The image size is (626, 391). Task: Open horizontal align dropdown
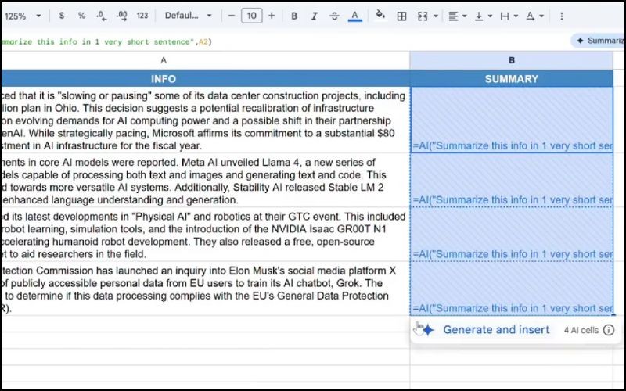tap(457, 16)
